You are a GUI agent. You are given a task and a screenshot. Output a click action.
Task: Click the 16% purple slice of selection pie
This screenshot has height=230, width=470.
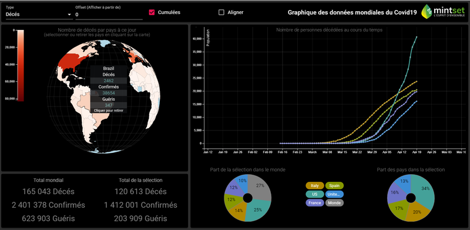coord(395,192)
